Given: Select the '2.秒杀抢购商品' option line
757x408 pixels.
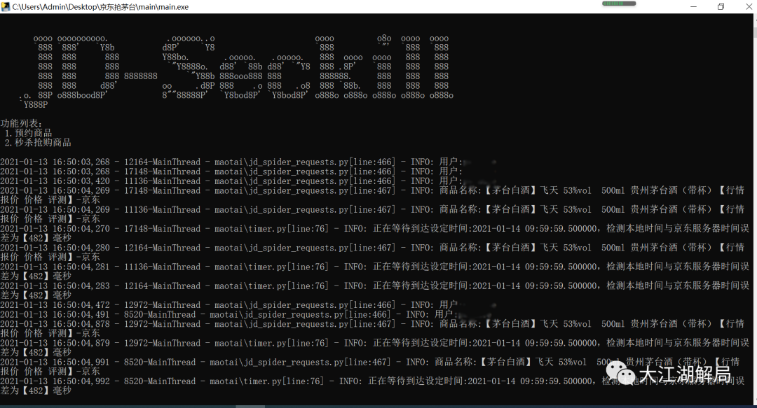Looking at the screenshot, I should (38, 143).
